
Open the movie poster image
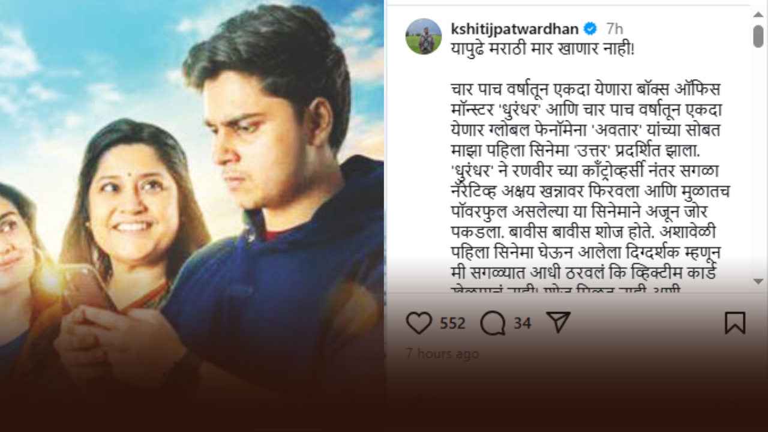[x=192, y=216]
